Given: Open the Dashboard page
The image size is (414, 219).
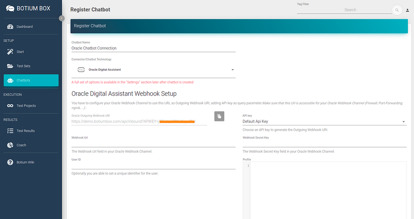Looking at the screenshot, I should [31, 27].
